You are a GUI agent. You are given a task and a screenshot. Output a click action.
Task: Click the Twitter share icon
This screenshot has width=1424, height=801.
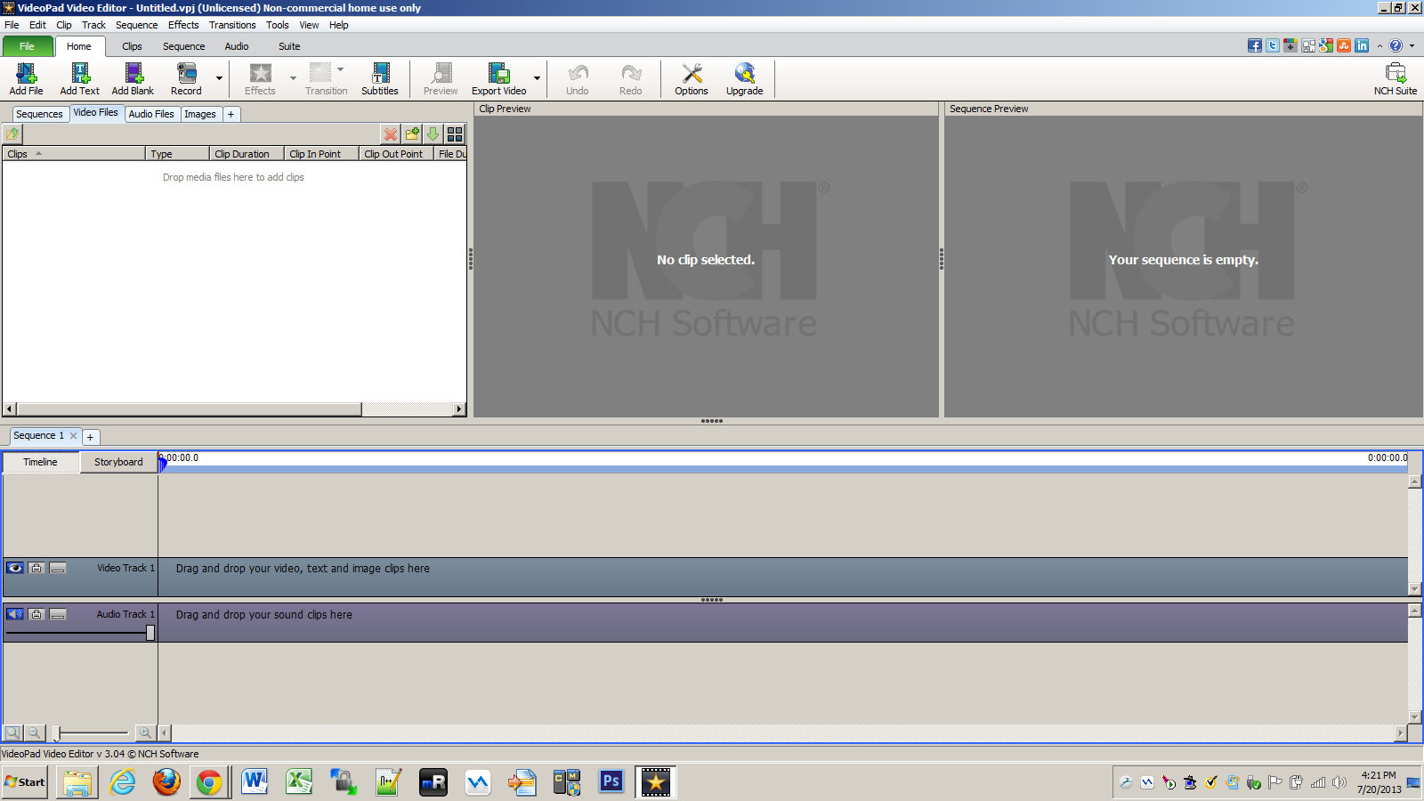(x=1272, y=45)
